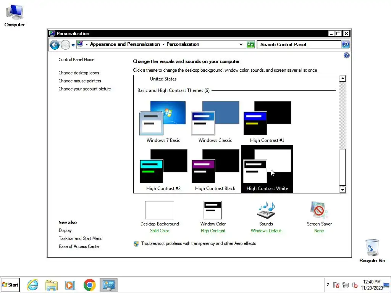Open the Recycle Bin desktop icon
Viewport: 391px width, 293px height.
pos(372,251)
